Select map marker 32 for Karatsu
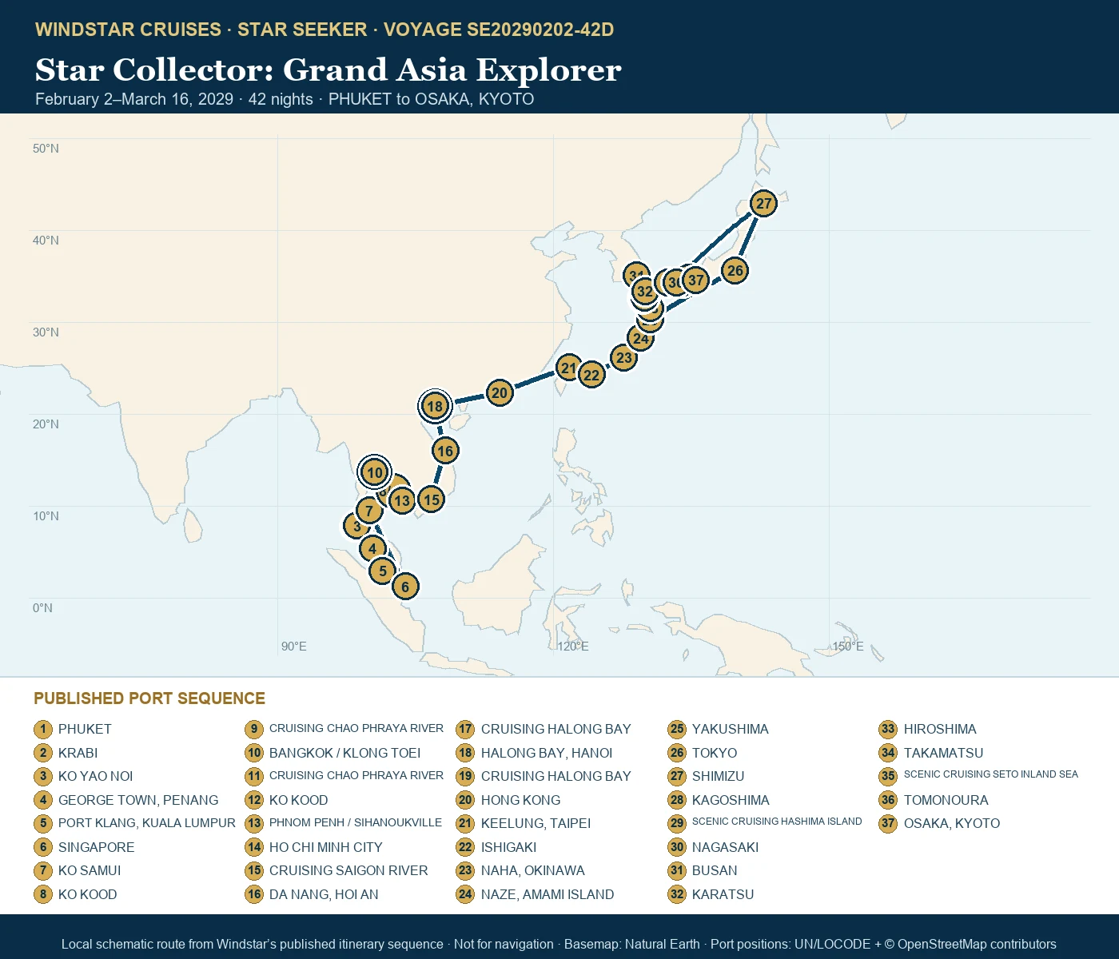Viewport: 1119px width, 959px height. click(x=645, y=291)
